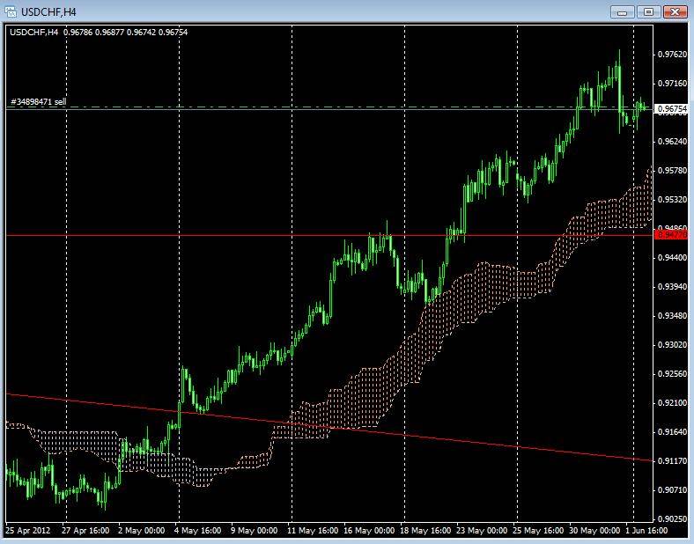Click the chart window icon in title bar
This screenshot has height=544, width=694.
pyautogui.click(x=12, y=11)
